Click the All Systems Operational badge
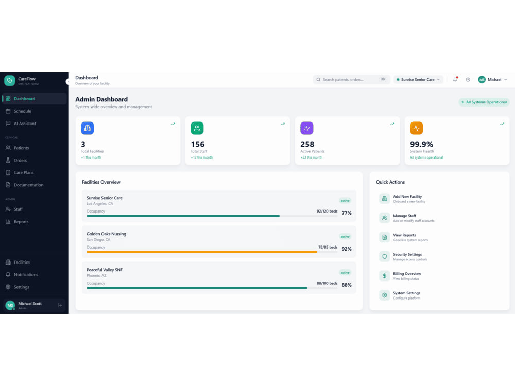Viewport: 515px width, 386px height. coord(484,102)
